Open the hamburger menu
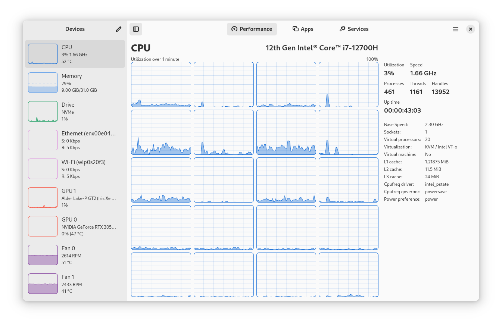 (x=455, y=29)
